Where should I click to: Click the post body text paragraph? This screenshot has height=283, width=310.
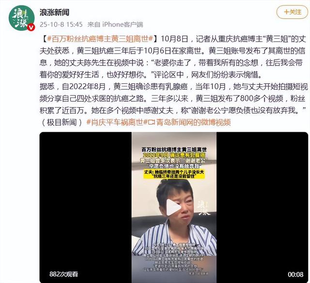pyautogui.click(x=173, y=81)
